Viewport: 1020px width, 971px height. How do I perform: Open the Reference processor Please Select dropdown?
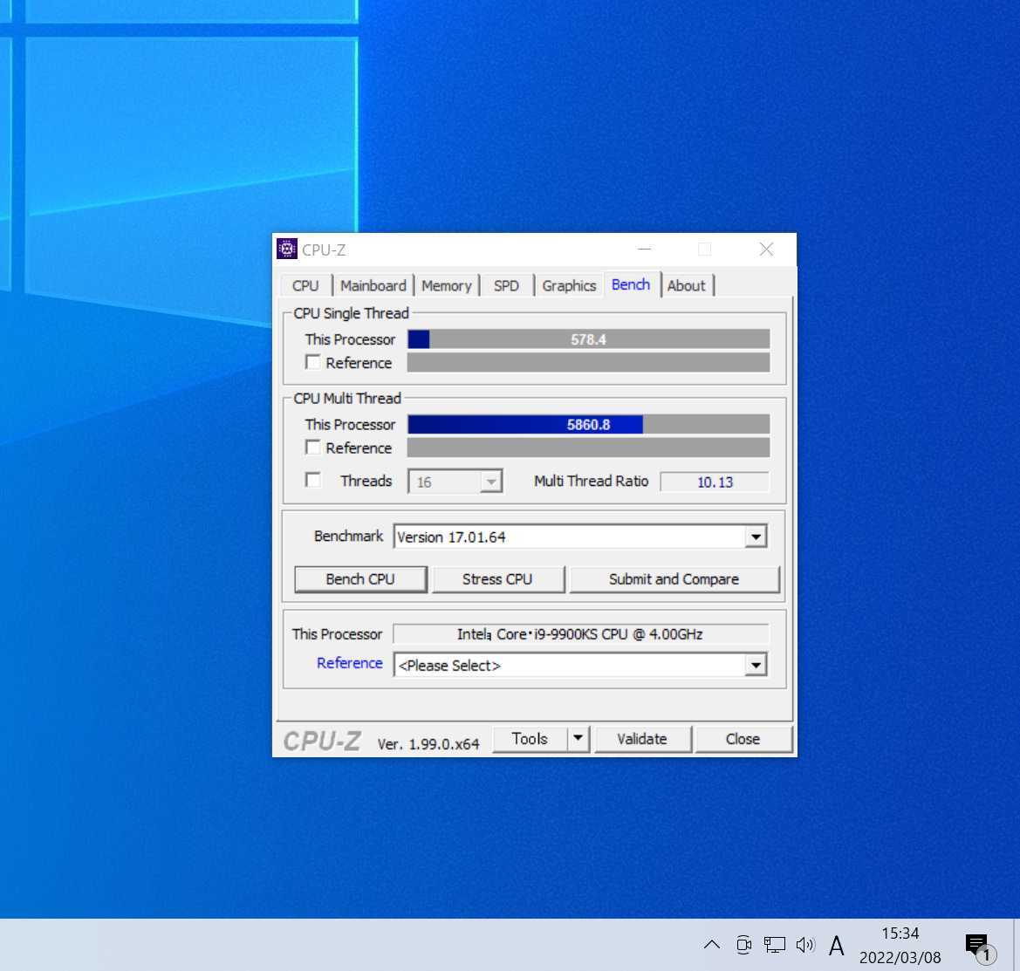[x=756, y=666]
